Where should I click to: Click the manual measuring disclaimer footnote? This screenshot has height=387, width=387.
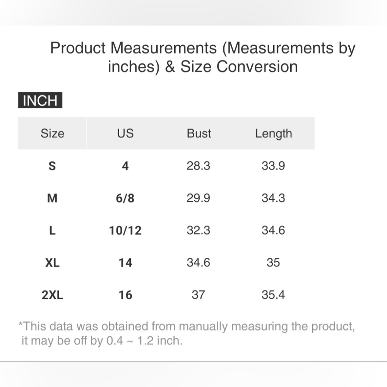187,333
